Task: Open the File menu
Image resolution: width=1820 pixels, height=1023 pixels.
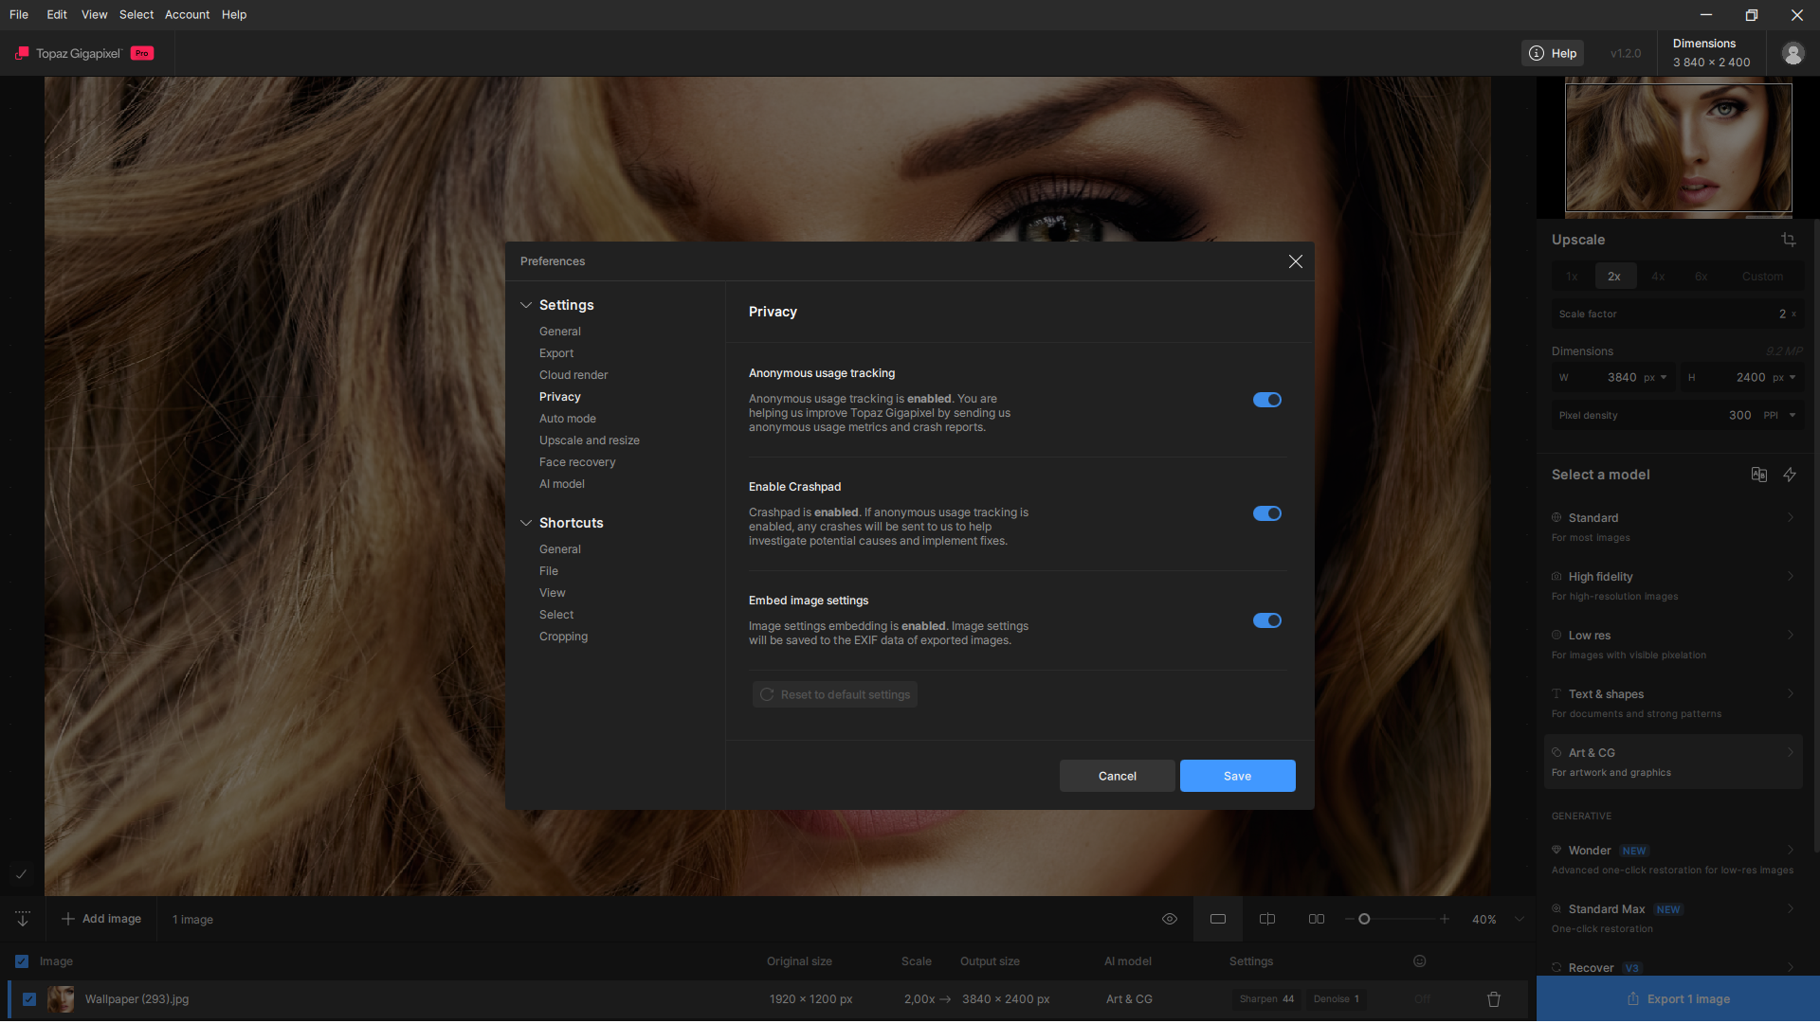Action: pyautogui.click(x=19, y=14)
